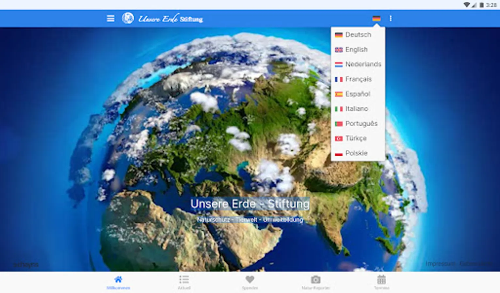Go to the Willkommen home tab
This screenshot has height=293, width=500.
point(118,283)
